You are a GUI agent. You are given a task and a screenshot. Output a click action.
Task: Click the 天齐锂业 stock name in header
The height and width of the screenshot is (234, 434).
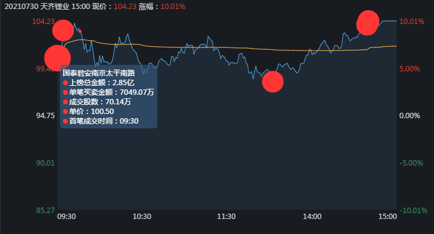55,7
